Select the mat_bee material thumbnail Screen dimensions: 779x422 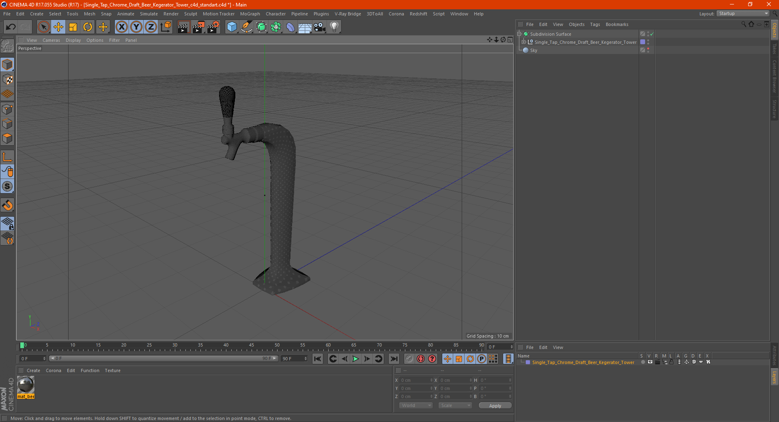(26, 385)
